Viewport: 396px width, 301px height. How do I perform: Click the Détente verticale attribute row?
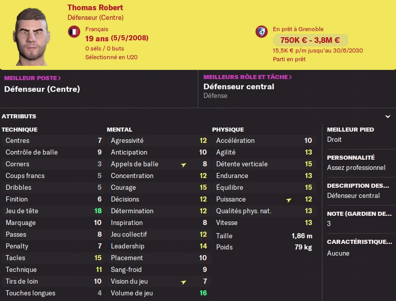coord(264,164)
